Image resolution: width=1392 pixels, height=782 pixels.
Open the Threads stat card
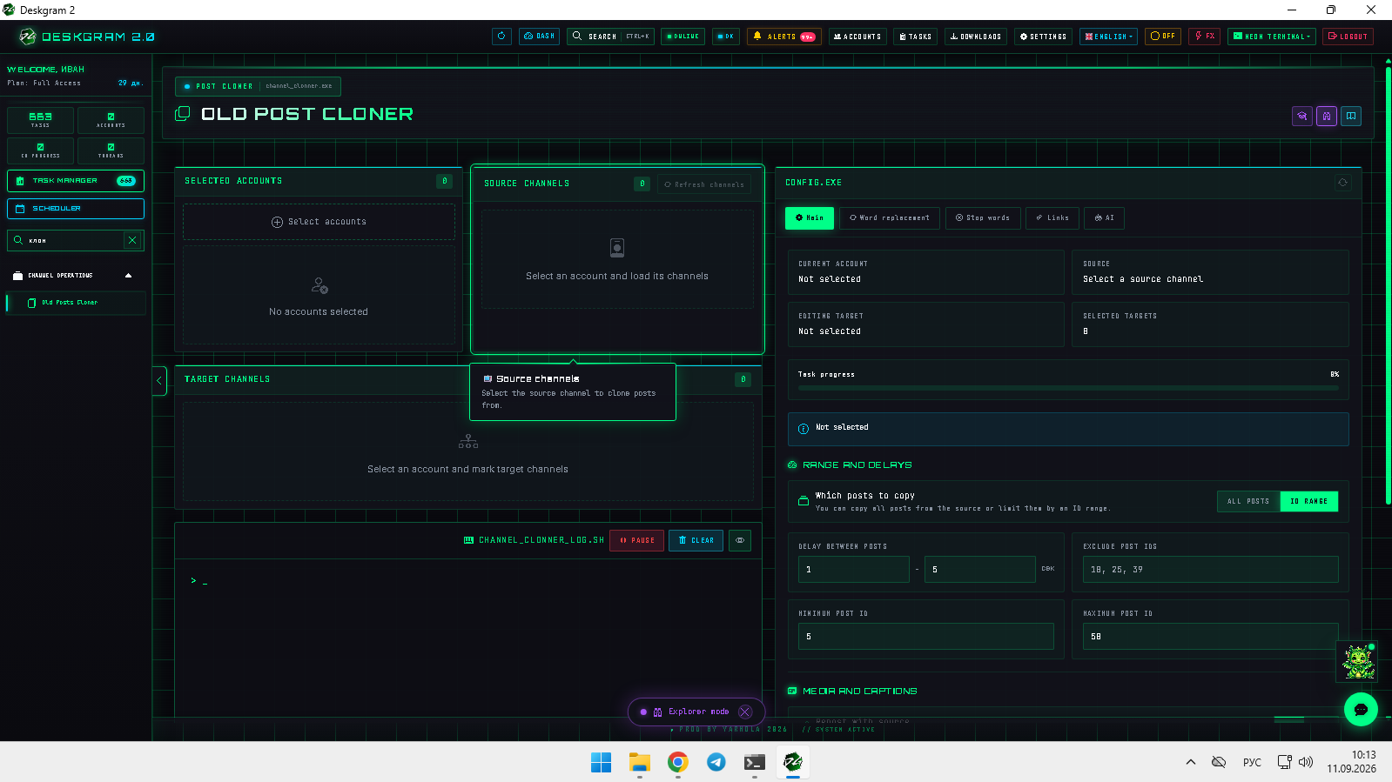pos(111,150)
